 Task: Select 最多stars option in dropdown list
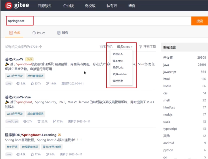pos(118,61)
